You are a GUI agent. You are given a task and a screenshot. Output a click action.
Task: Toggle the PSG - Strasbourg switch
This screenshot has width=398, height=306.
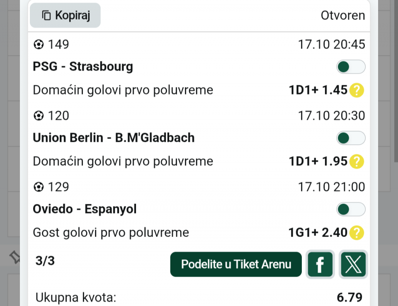click(350, 67)
